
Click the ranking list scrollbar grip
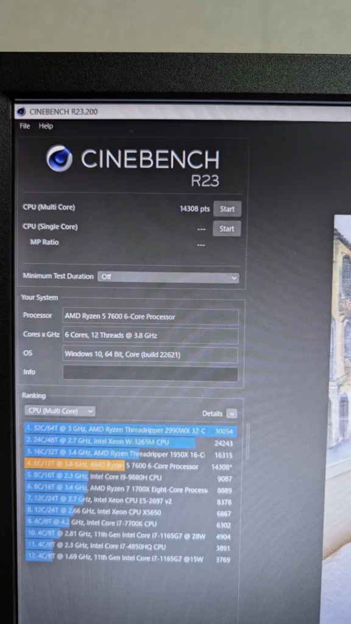(x=249, y=441)
